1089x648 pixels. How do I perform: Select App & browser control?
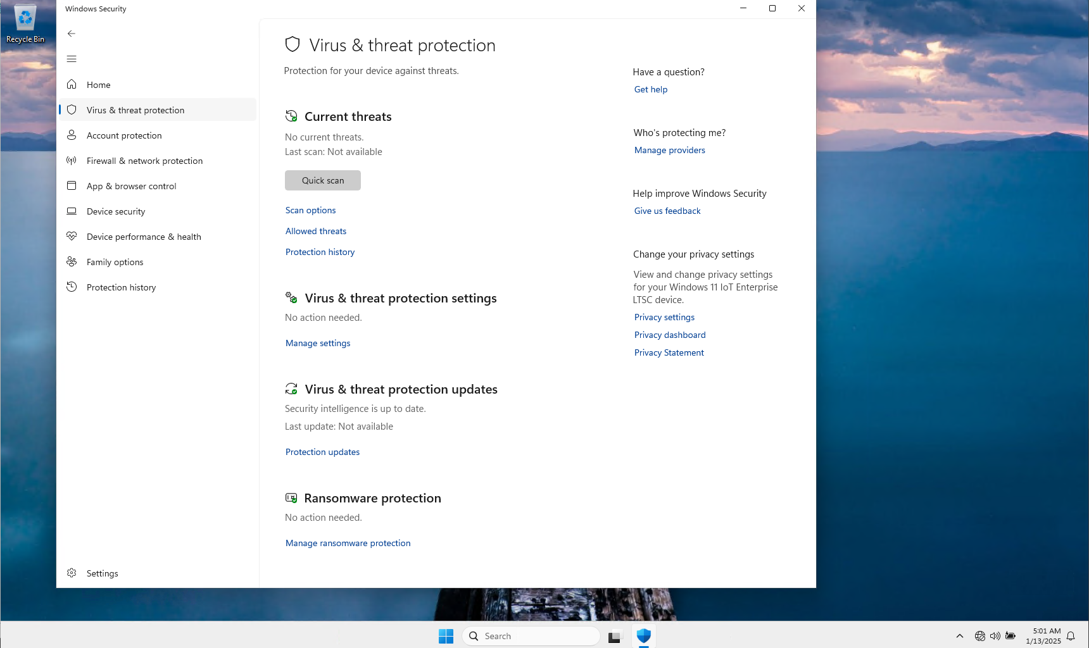(158, 185)
